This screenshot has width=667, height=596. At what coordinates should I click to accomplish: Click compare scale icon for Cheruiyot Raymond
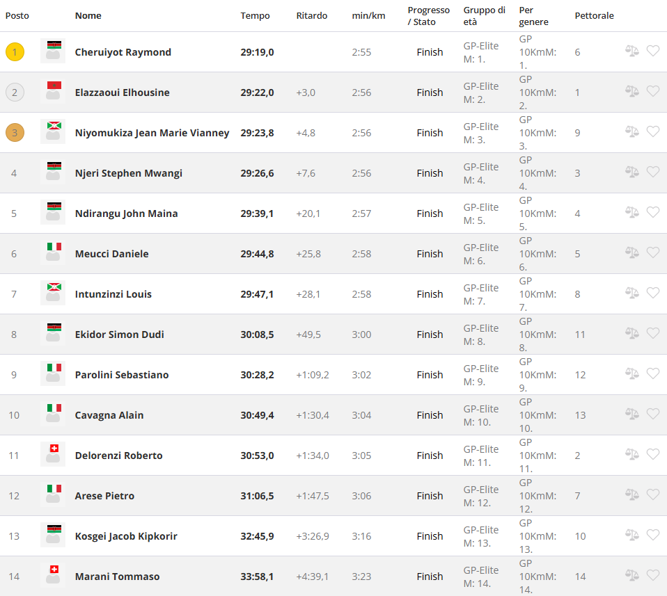pyautogui.click(x=631, y=51)
